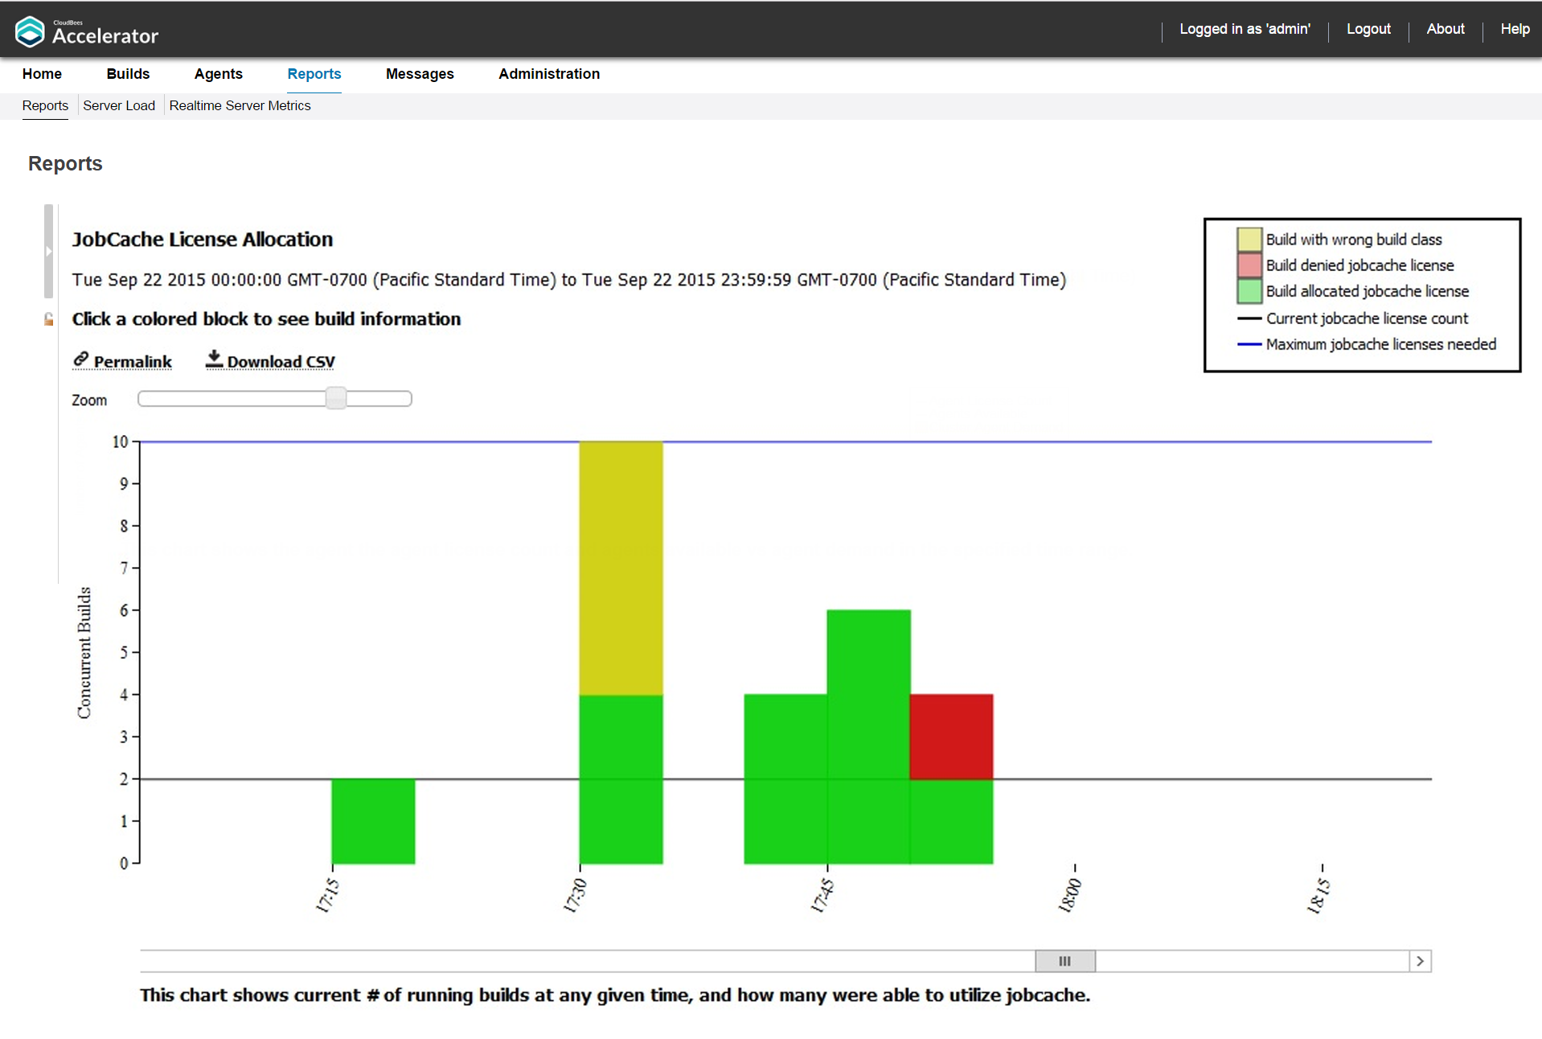1542x1039 pixels.
Task: Switch to Realtime Server Metrics sub-tab
Action: tap(240, 105)
